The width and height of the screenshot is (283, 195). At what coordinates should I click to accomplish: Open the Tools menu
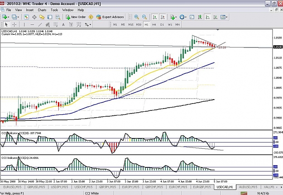[54, 10]
